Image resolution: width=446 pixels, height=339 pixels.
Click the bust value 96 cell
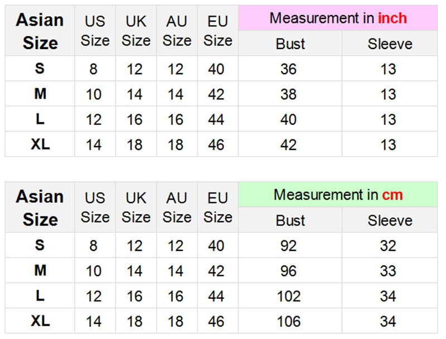coord(289,271)
